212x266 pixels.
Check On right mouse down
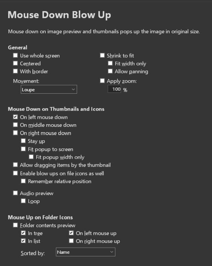16,133
